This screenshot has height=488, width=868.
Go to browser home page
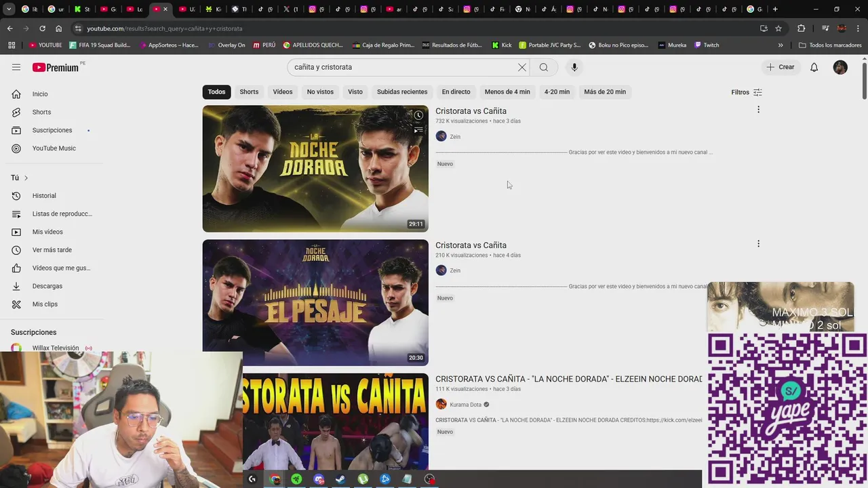(58, 28)
